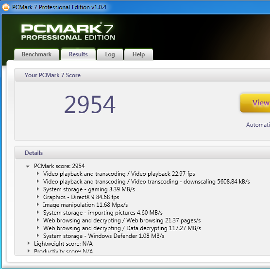Expand Video transcoding downscaling row
Image resolution: width=270 pixels, height=269 pixels.
click(x=38, y=181)
